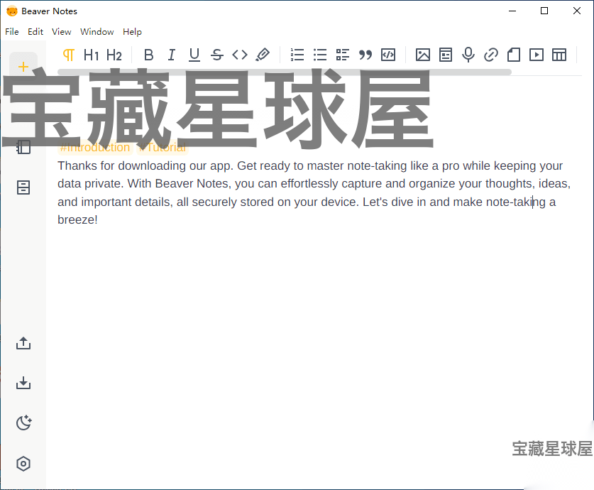Record audio with microphone icon
594x490 pixels.
(x=468, y=55)
